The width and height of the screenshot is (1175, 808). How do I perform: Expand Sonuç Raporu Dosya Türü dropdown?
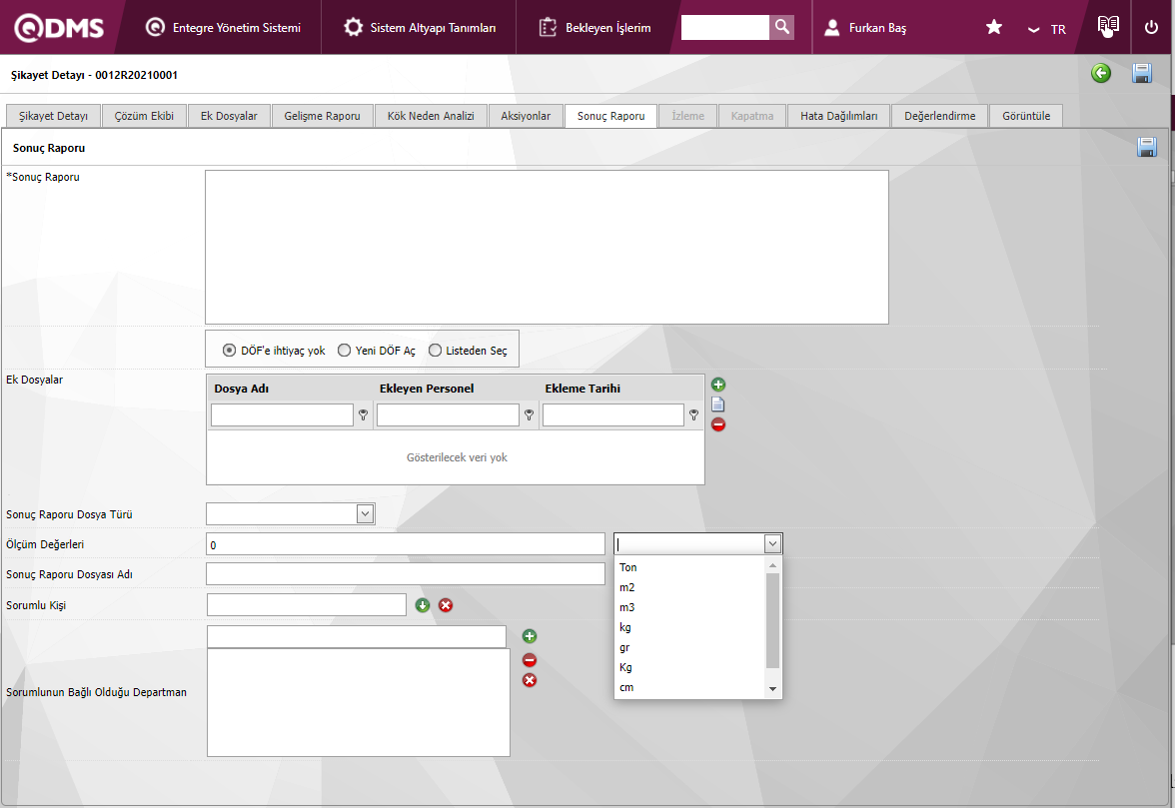[365, 513]
